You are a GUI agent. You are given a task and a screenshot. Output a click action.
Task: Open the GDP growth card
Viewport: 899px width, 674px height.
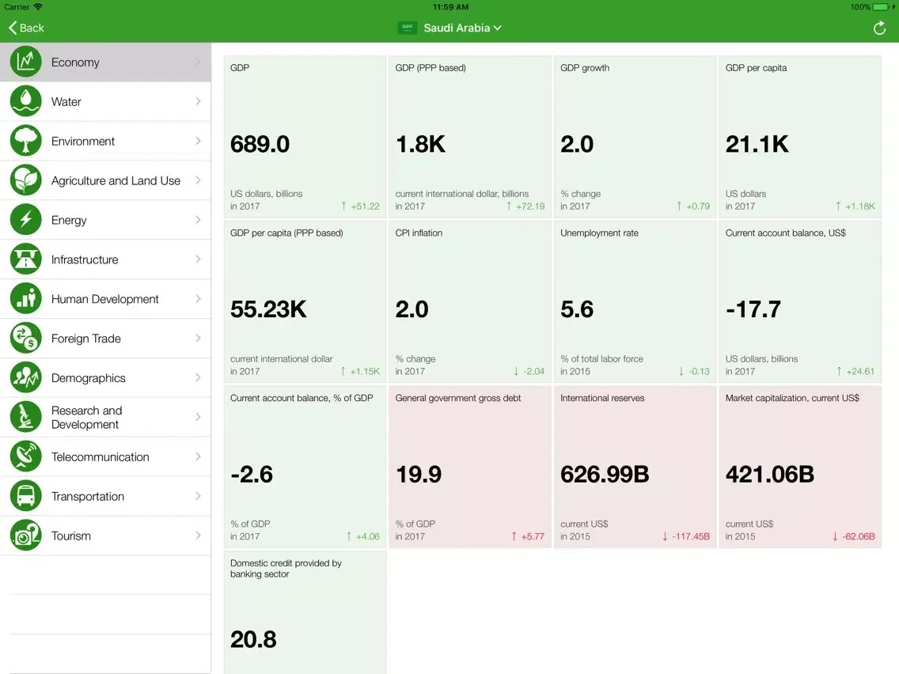pyautogui.click(x=635, y=136)
